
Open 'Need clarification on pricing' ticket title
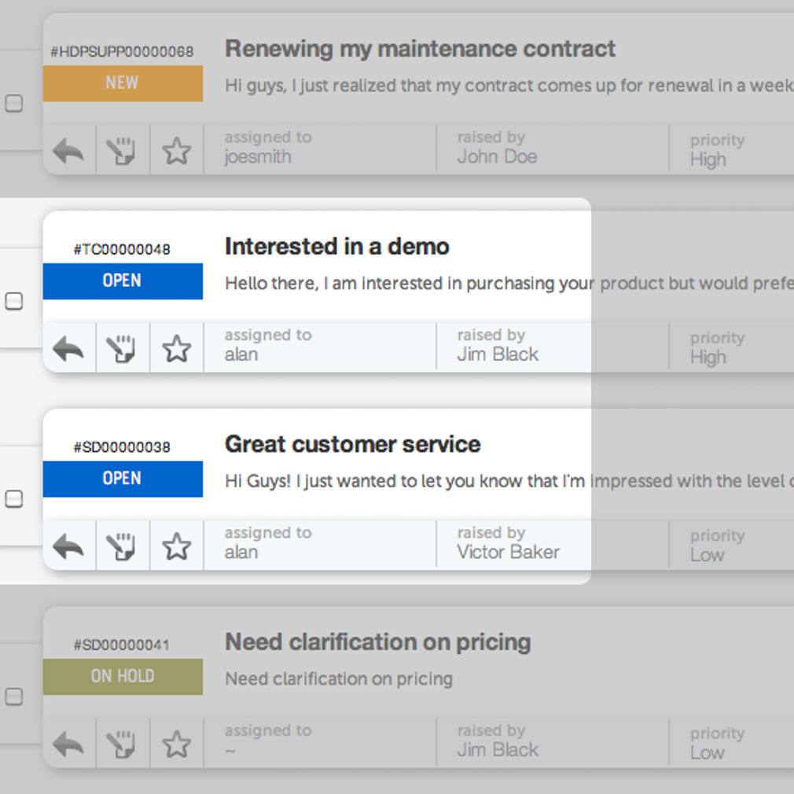(x=377, y=642)
